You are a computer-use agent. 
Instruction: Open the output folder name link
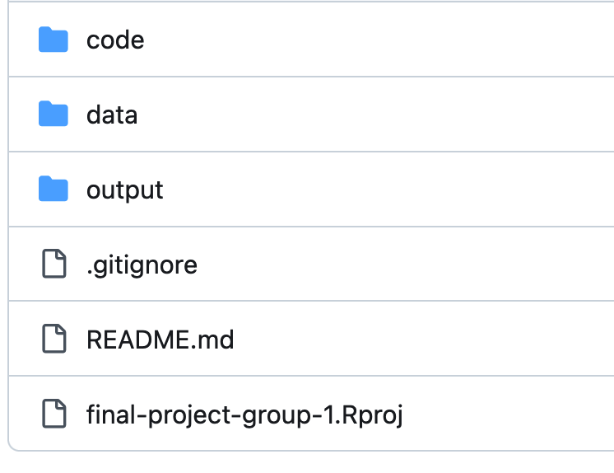click(x=125, y=190)
